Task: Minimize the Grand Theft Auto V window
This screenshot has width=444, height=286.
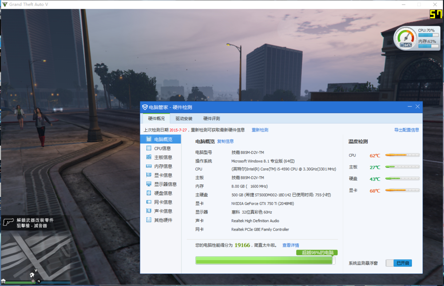Action: (x=404, y=4)
